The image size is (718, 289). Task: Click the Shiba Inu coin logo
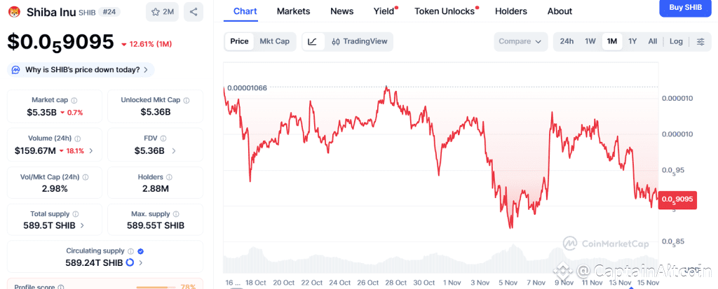click(x=14, y=11)
